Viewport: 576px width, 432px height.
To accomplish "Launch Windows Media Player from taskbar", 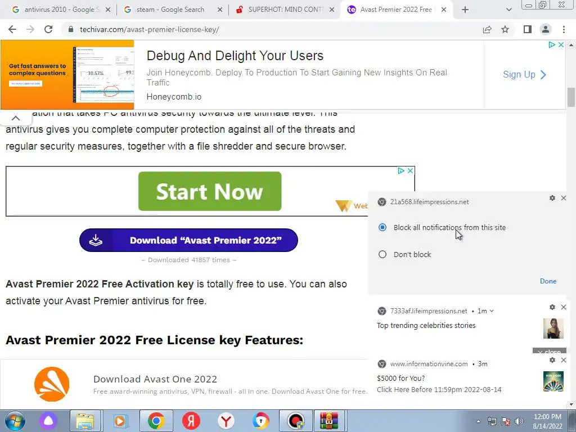I will coord(120,421).
